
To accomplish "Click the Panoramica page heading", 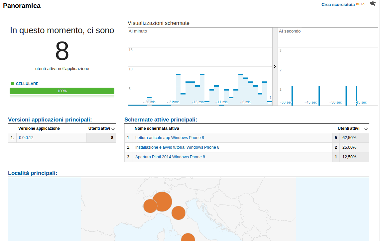I will click(22, 6).
